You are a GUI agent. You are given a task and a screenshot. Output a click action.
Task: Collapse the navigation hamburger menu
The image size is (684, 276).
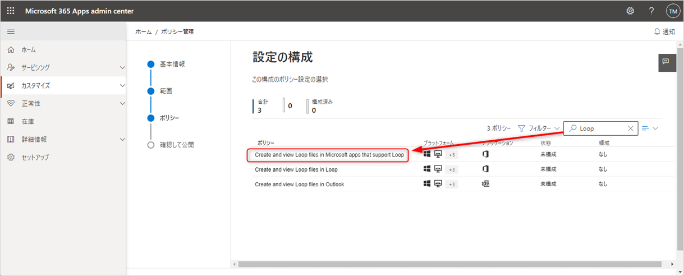11,32
